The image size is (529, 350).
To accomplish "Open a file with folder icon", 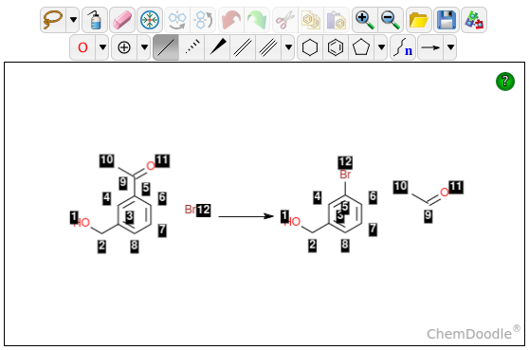I will tap(419, 20).
